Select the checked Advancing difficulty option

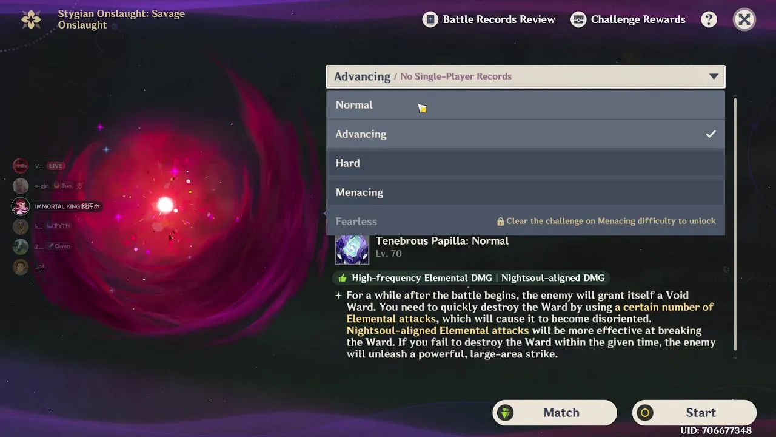[x=526, y=134]
